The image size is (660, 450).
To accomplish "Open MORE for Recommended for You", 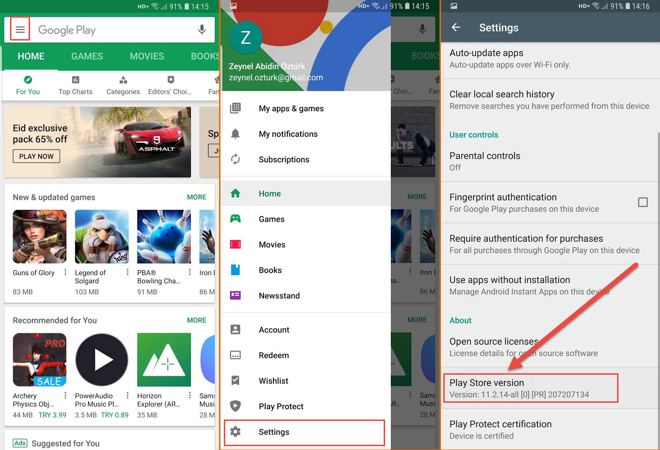I will point(197,320).
